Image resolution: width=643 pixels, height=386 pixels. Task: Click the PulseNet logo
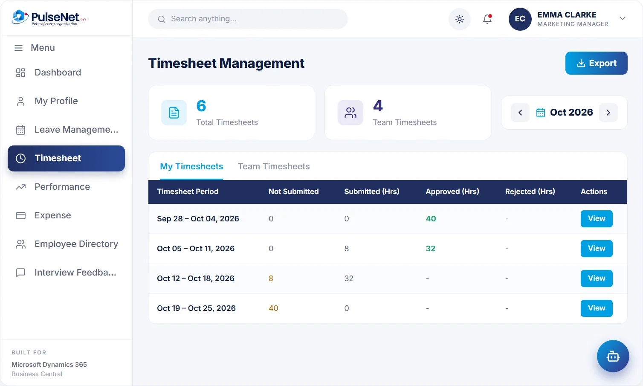tap(49, 18)
